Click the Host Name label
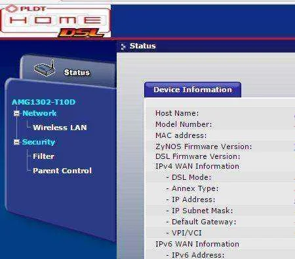 pos(177,113)
